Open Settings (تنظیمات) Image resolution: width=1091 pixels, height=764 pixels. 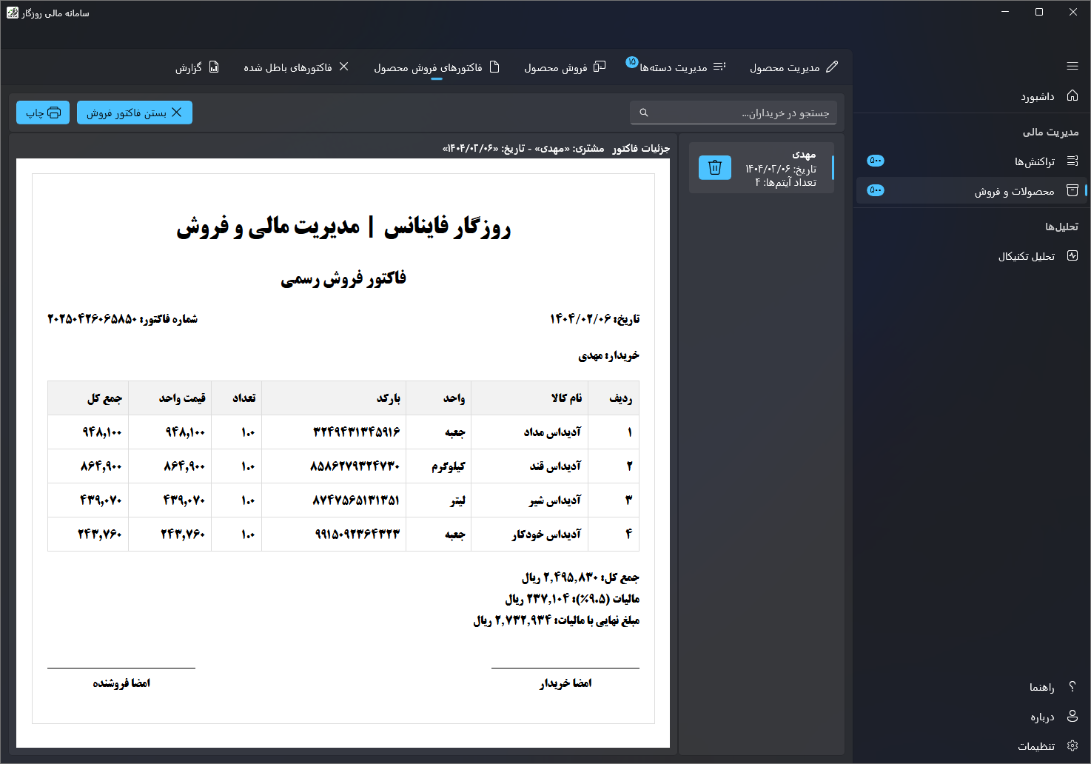point(972,746)
